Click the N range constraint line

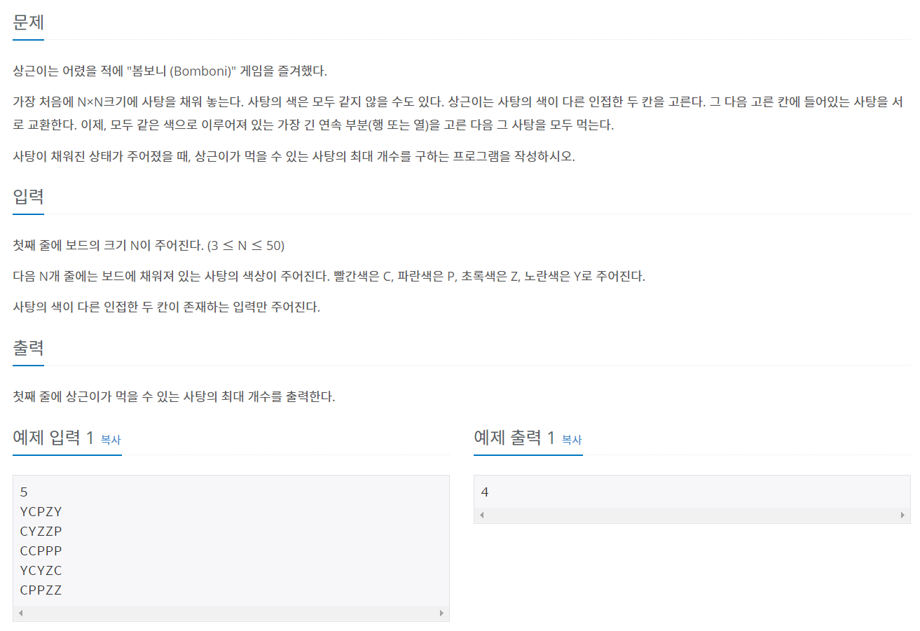(149, 246)
